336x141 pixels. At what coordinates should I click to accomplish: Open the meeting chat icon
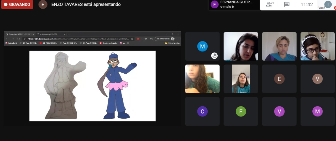point(287,4)
